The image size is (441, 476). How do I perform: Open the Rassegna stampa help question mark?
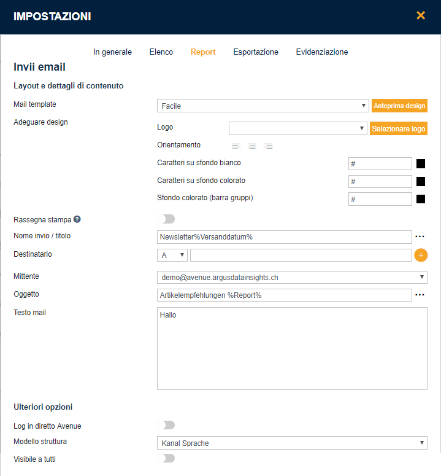77,219
